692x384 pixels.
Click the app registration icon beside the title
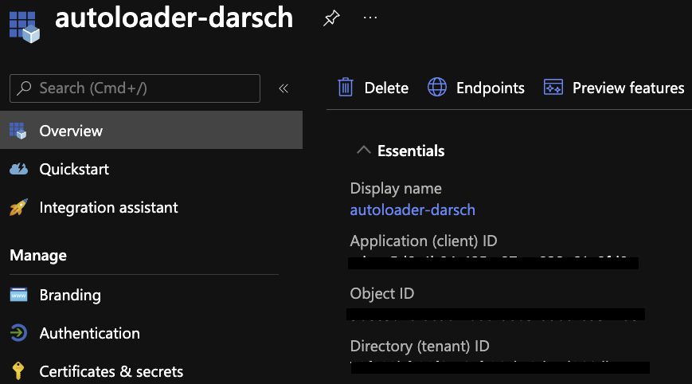[24, 26]
